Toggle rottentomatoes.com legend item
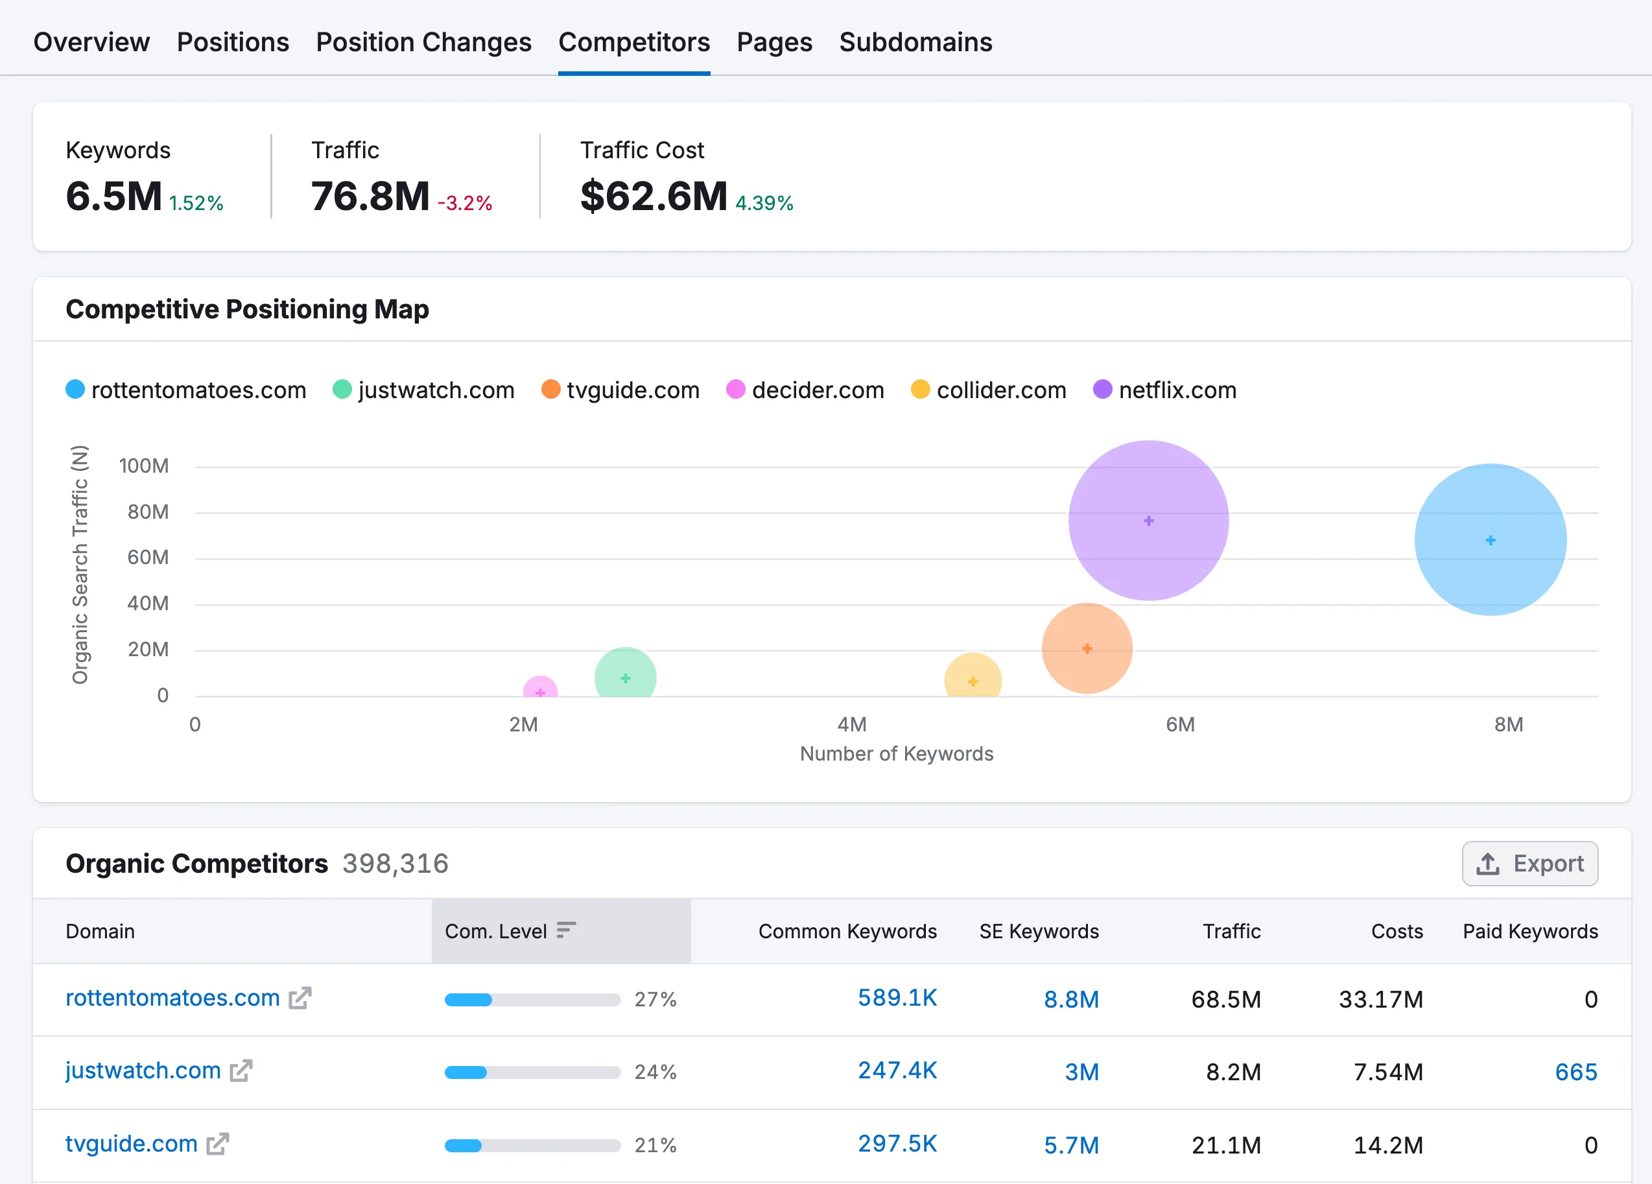Image resolution: width=1652 pixels, height=1184 pixels. click(x=185, y=390)
